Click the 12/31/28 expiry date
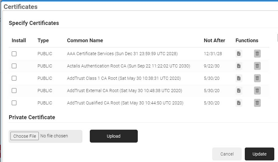The height and width of the screenshot is (162, 278). [213, 54]
